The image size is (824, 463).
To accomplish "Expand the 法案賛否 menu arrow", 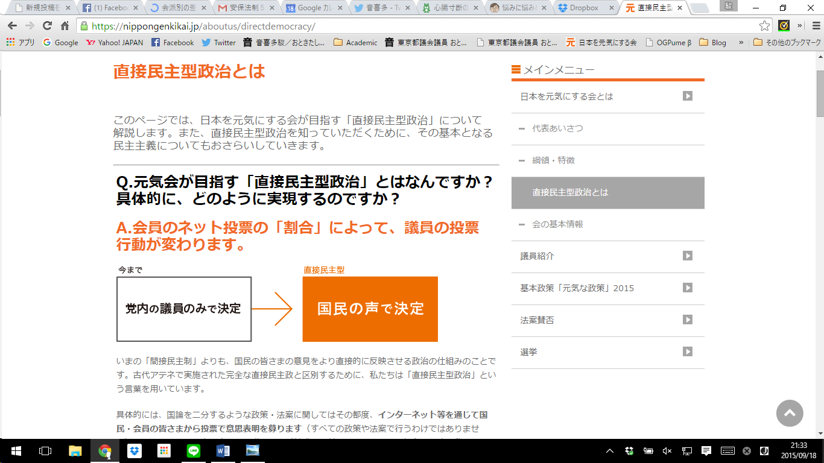I will coord(687,320).
